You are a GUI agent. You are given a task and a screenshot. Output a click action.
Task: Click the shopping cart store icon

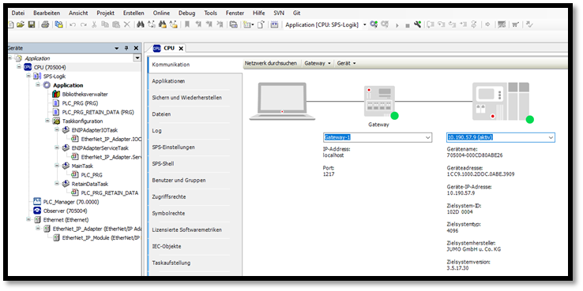point(515,24)
